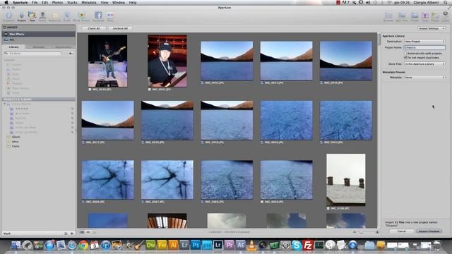452x254 pixels.
Task: Switch to Split View icon
Action: point(402,17)
